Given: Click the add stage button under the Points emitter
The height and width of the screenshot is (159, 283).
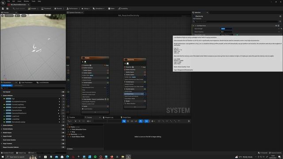Looking at the screenshot, I should click(x=95, y=112).
